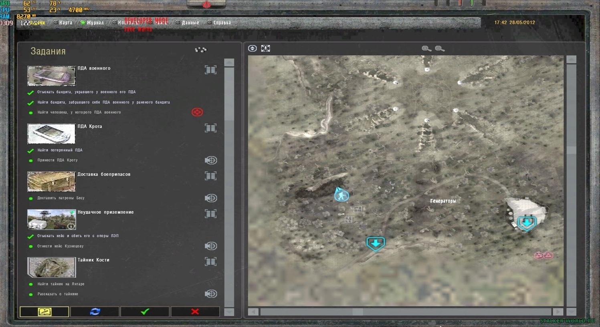Show all tasks with blue arrows button

tap(95, 311)
